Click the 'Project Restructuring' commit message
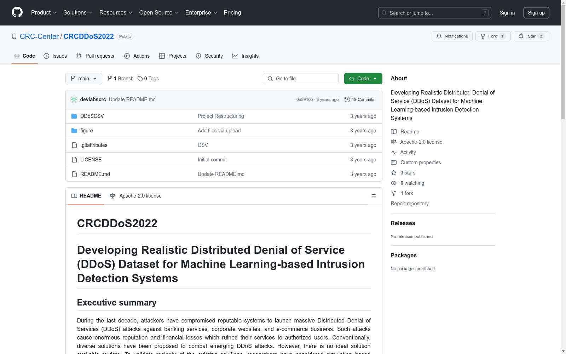The image size is (566, 354). pyautogui.click(x=221, y=116)
